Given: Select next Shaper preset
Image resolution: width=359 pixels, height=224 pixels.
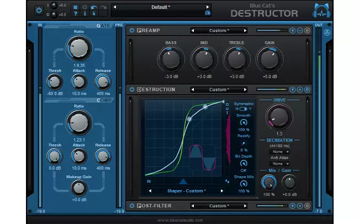Looking at the screenshot, I should point(222,191).
